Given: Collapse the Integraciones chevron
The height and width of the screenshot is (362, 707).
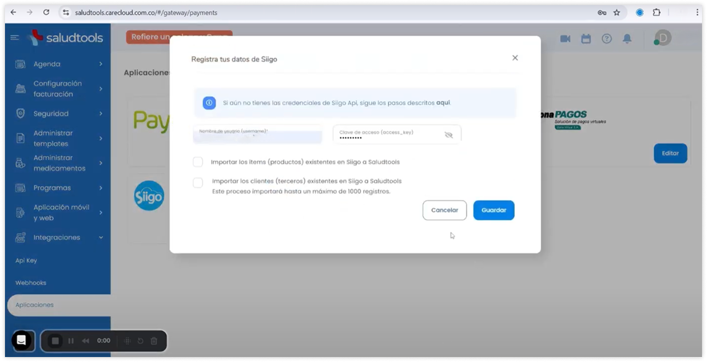Looking at the screenshot, I should pyautogui.click(x=101, y=237).
